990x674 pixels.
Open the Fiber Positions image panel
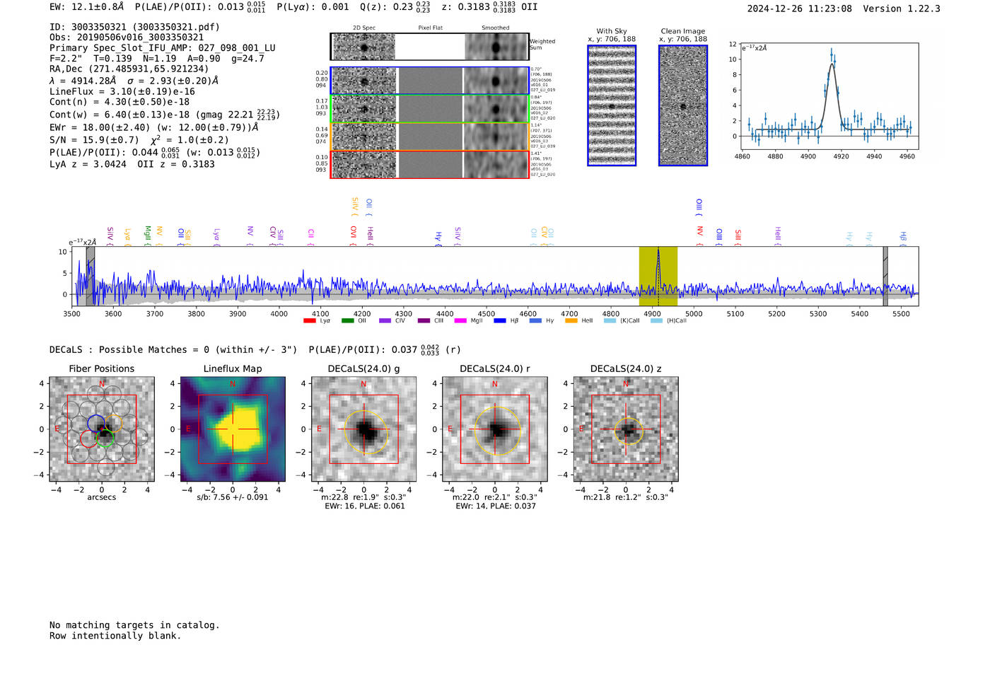click(102, 429)
